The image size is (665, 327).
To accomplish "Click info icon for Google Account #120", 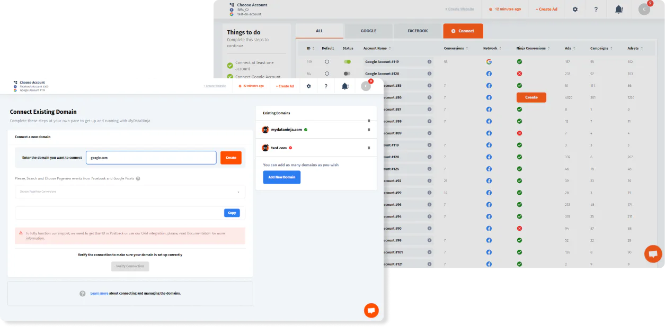I will (x=429, y=74).
